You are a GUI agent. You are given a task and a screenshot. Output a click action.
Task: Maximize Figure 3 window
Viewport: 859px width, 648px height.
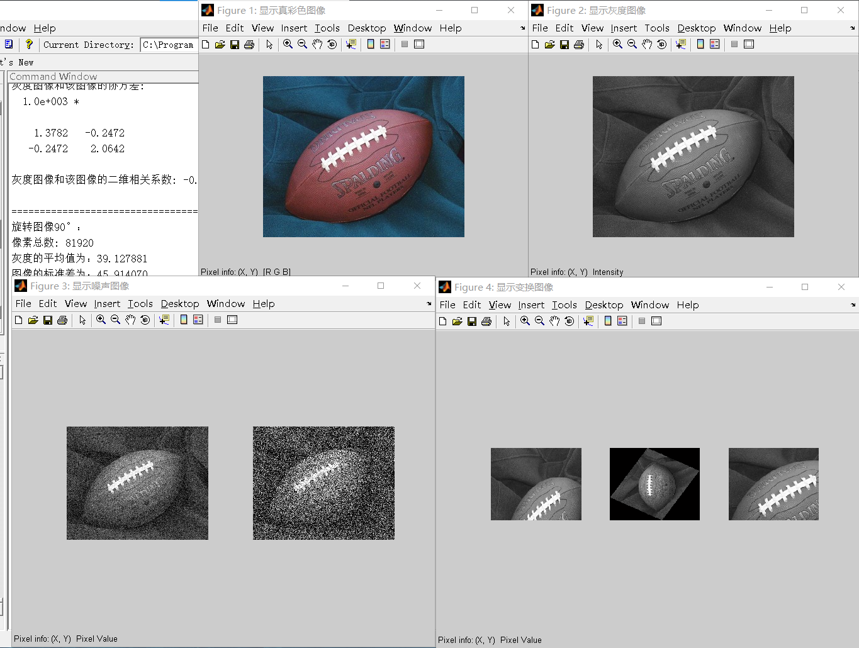[x=381, y=286]
